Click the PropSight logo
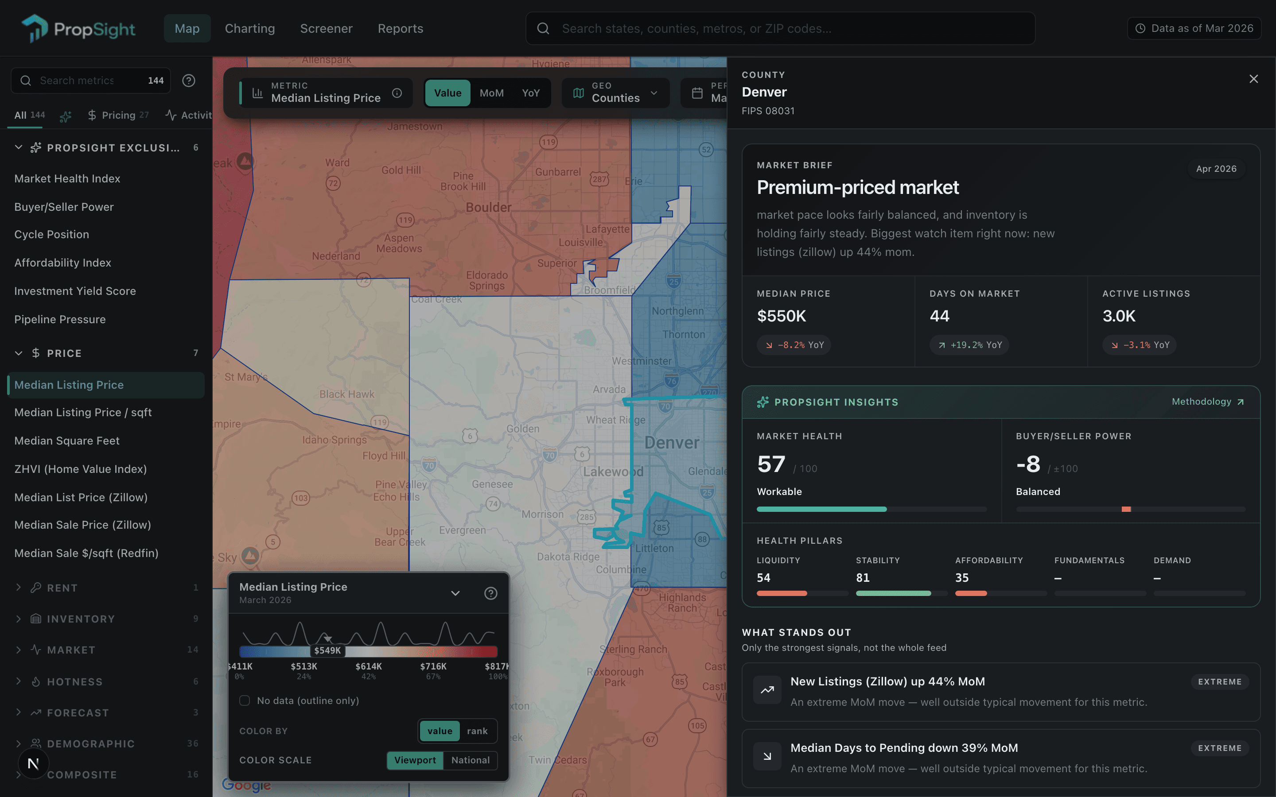Image resolution: width=1276 pixels, height=797 pixels. pyautogui.click(x=78, y=28)
